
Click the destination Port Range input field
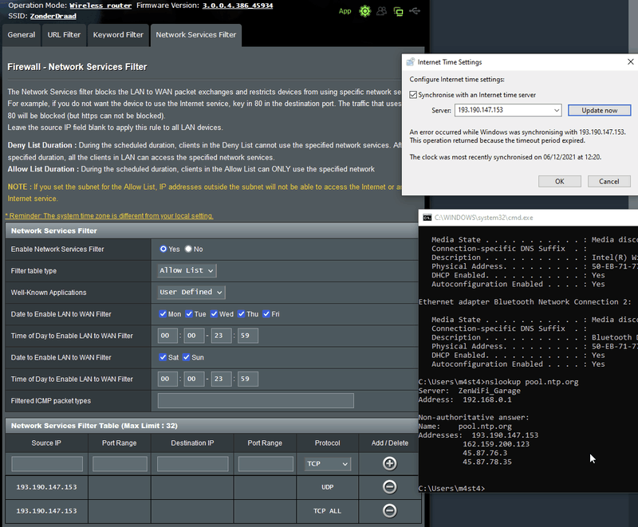tap(266, 463)
